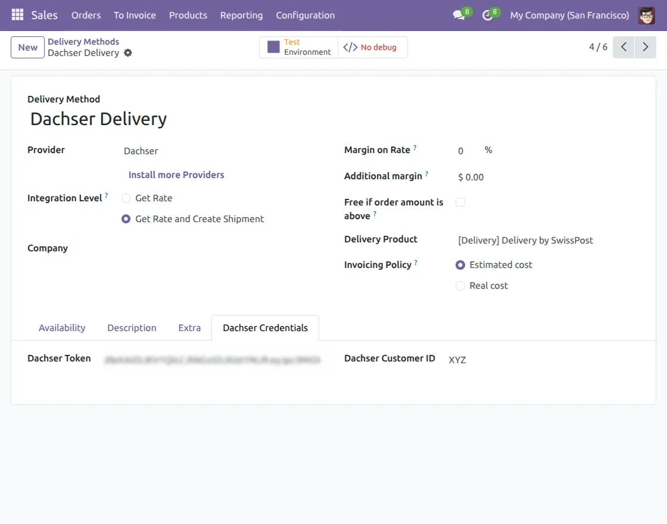Click the Additional margin help question mark
Image resolution: width=667 pixels, height=524 pixels.
(426, 173)
